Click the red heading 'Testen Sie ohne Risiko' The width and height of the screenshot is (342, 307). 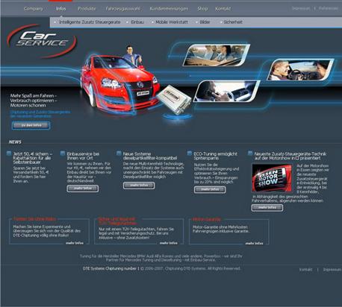point(34,219)
